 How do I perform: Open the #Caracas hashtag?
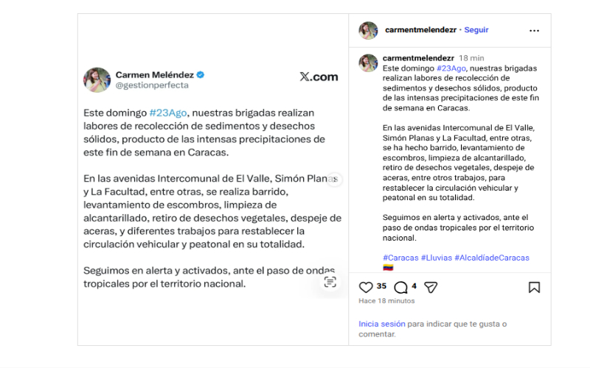tap(400, 258)
